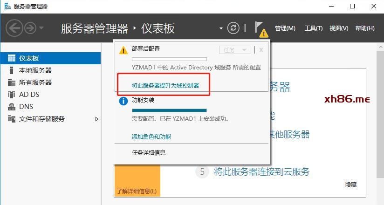Click the notifications flag with warning

click(x=261, y=28)
